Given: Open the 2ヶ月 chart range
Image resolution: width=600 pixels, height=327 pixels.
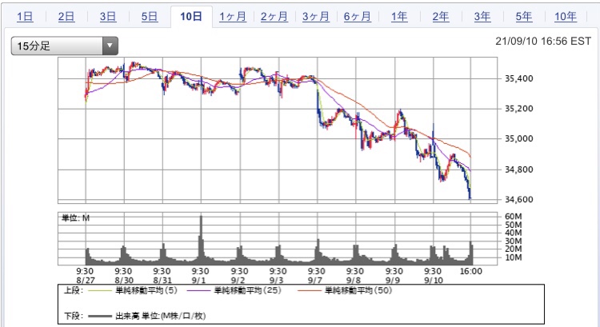Looking at the screenshot, I should [x=274, y=17].
